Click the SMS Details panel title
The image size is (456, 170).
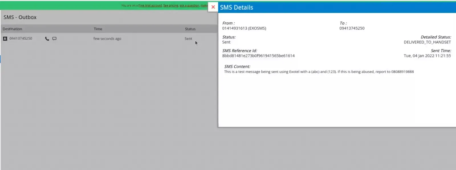tap(237, 7)
